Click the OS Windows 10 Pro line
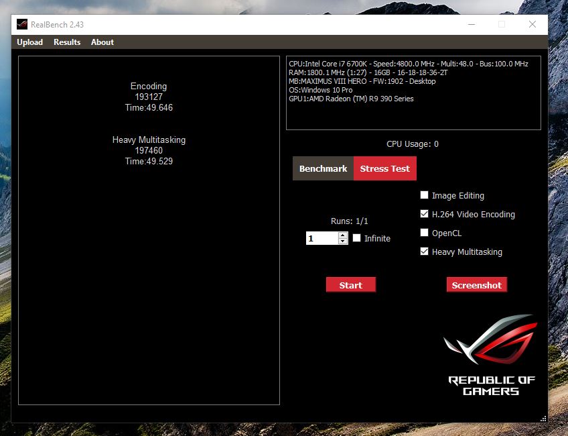 321,90
